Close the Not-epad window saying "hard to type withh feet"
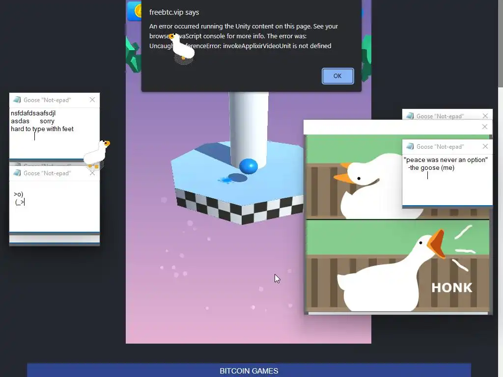The image size is (503, 377). pos(92,100)
